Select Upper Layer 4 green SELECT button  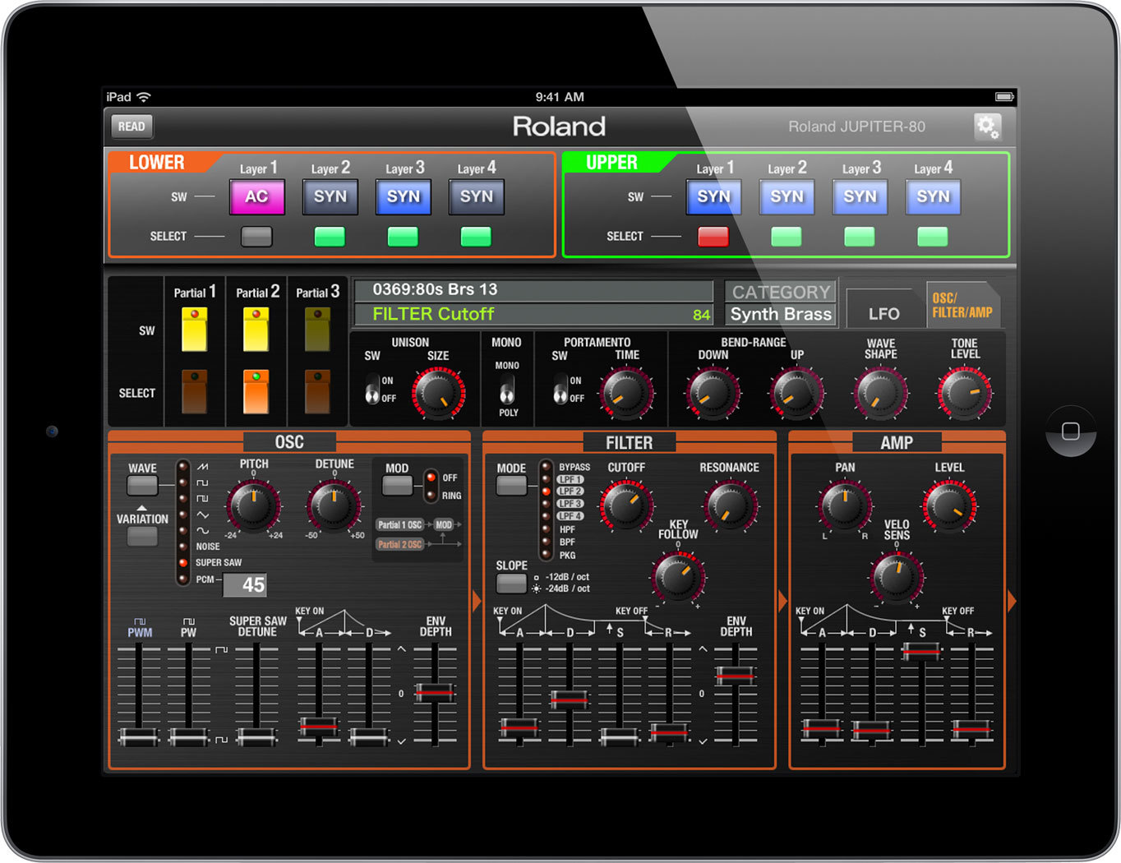[x=932, y=237]
